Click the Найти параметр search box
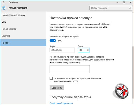Image resolution: width=134 pixels, height=105 pixels. (x=111, y=8)
